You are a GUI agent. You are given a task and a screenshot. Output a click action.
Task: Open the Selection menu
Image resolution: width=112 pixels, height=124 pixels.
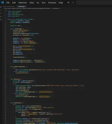pyautogui.click(x=22, y=3)
